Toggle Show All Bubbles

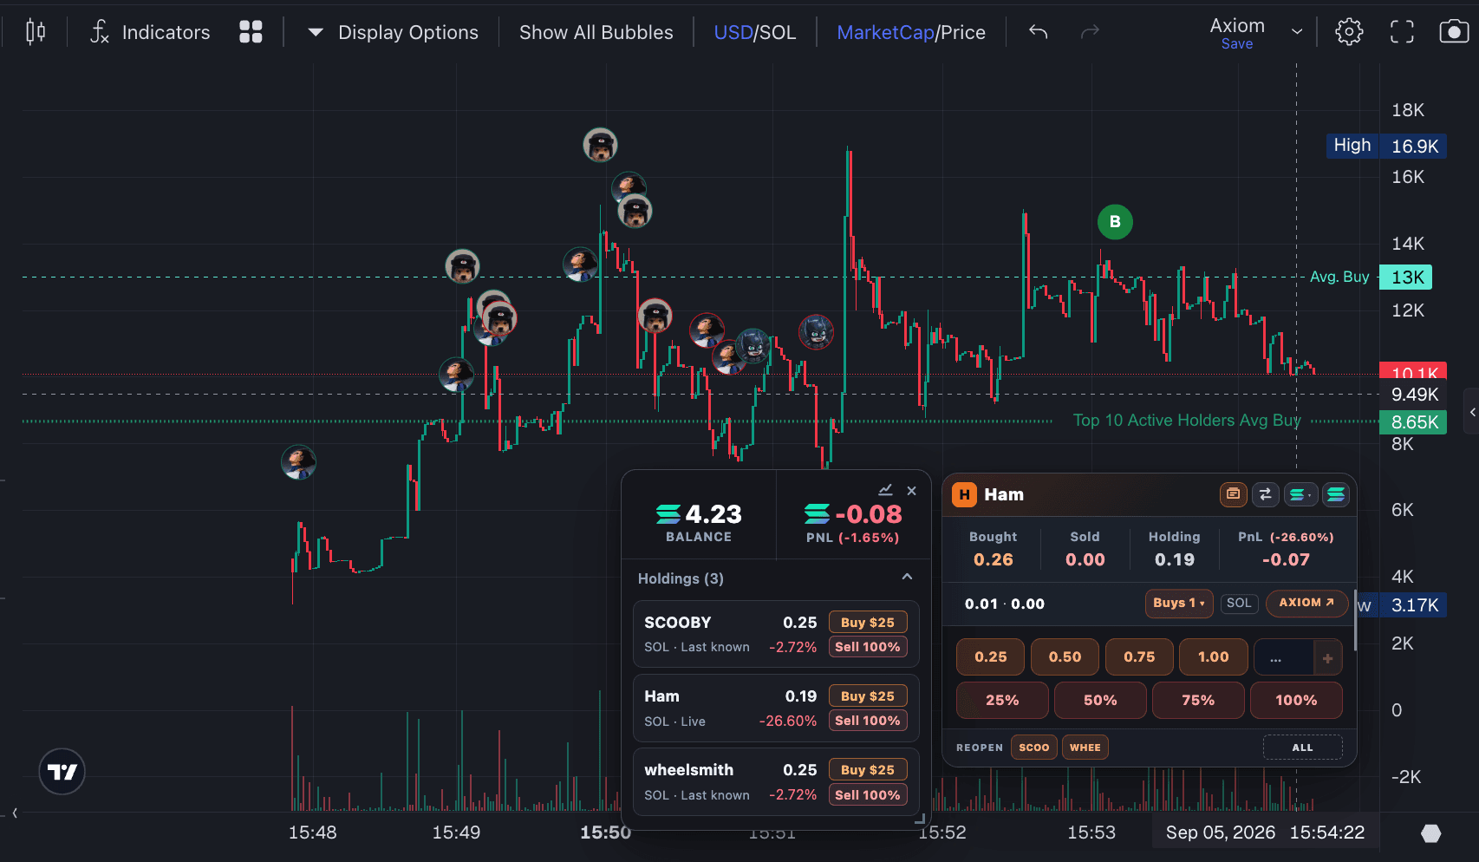[596, 32]
